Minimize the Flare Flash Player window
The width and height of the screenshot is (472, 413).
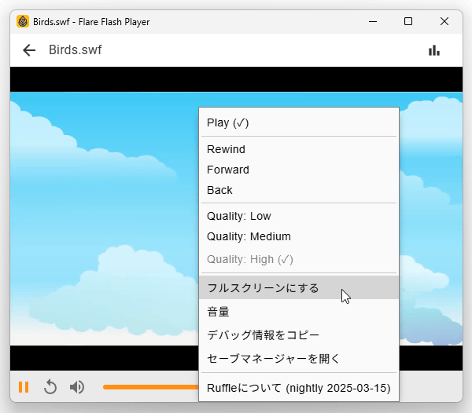pyautogui.click(x=373, y=22)
